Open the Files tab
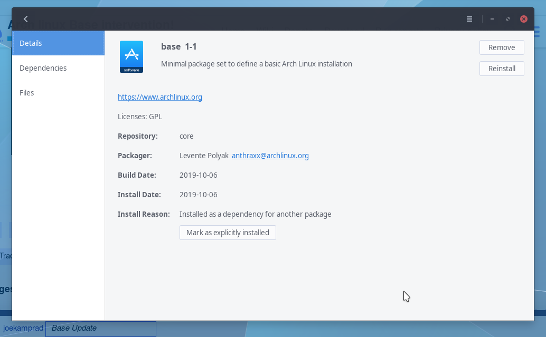 coord(58,93)
